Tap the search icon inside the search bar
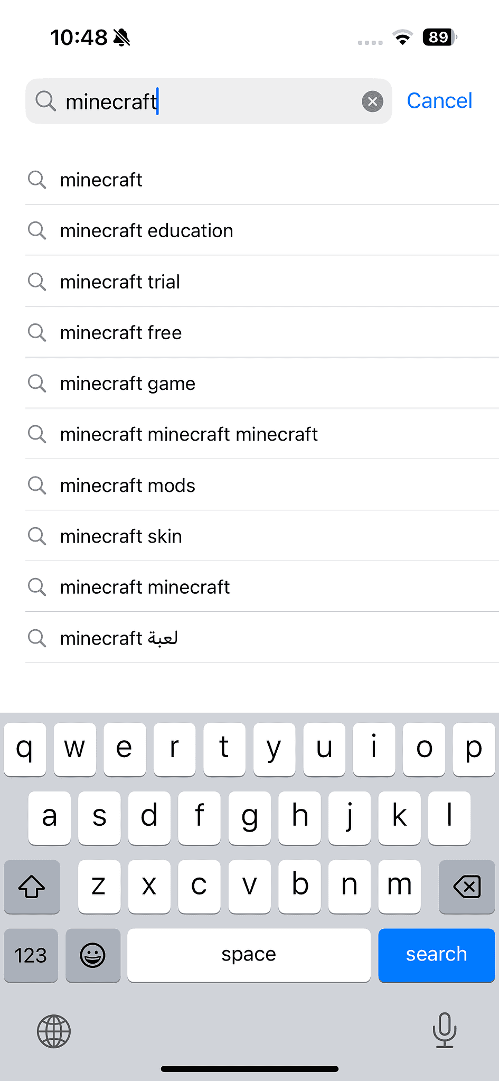 tap(45, 101)
